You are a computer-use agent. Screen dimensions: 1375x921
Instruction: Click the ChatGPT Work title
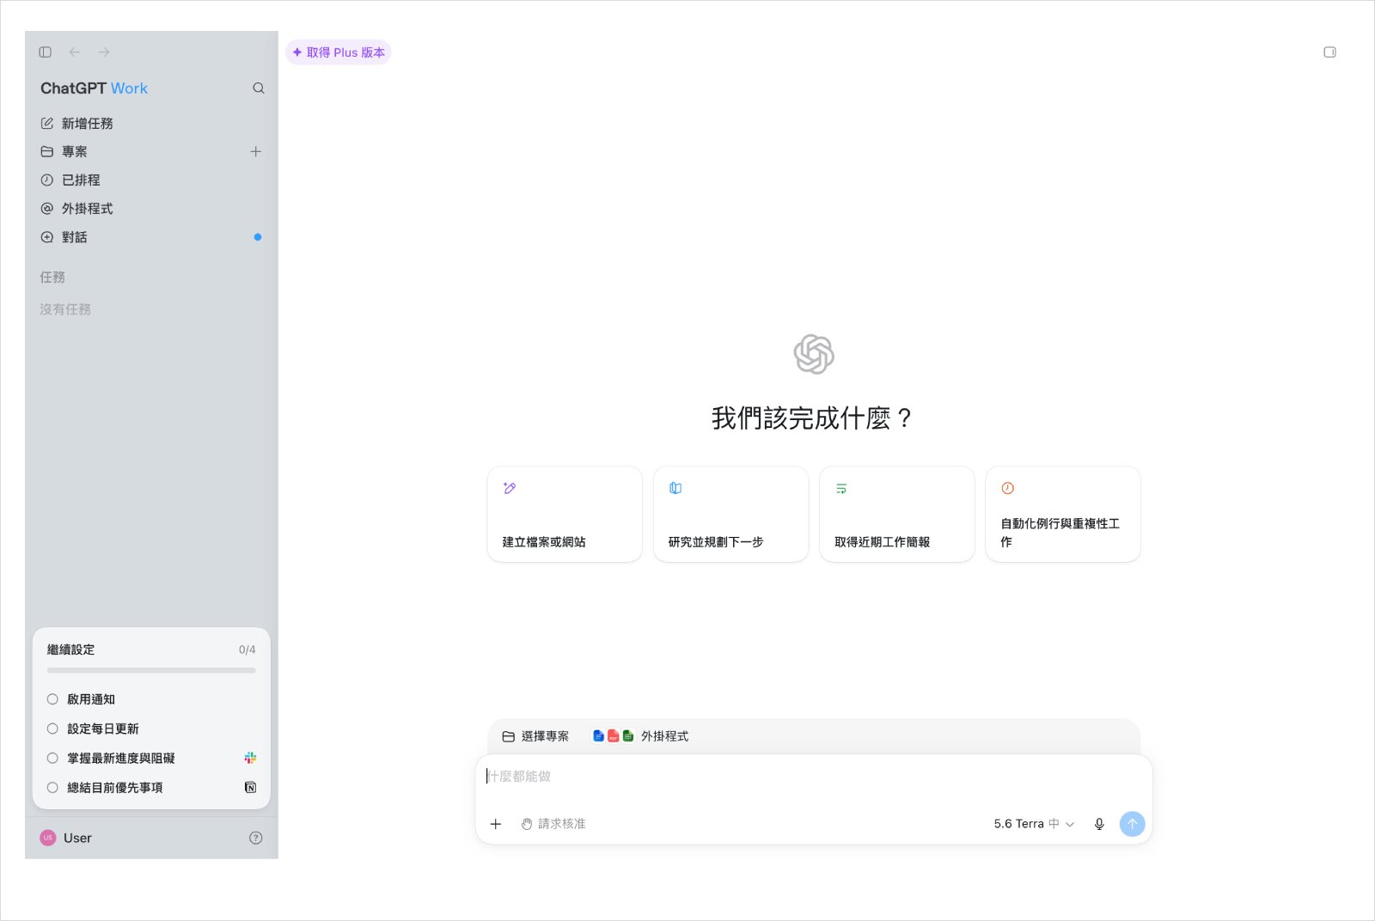(x=94, y=88)
